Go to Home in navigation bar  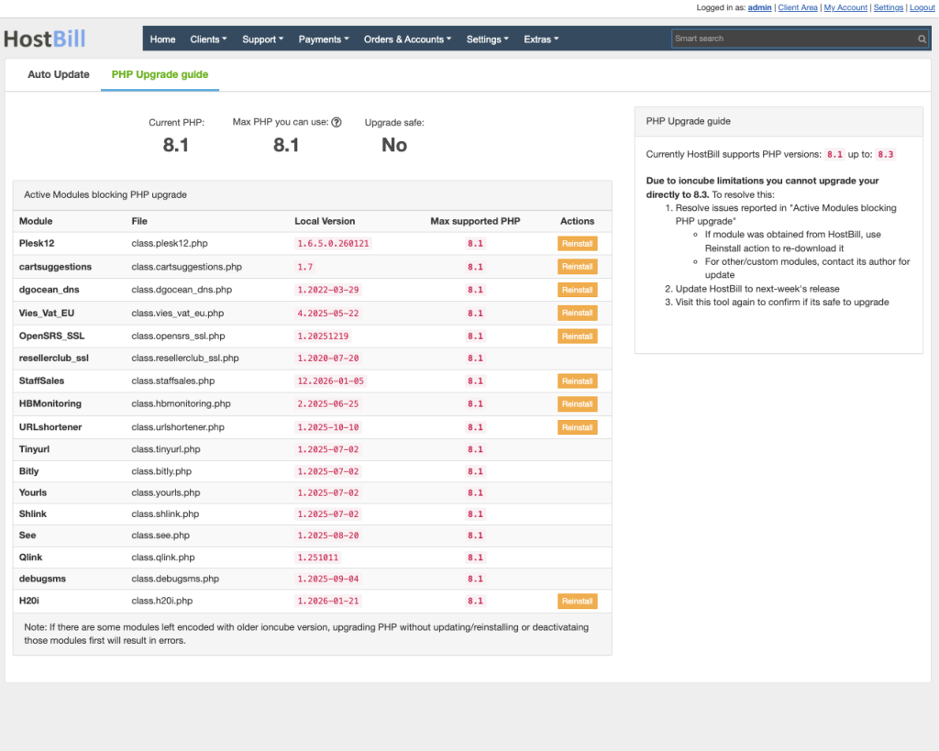point(162,39)
